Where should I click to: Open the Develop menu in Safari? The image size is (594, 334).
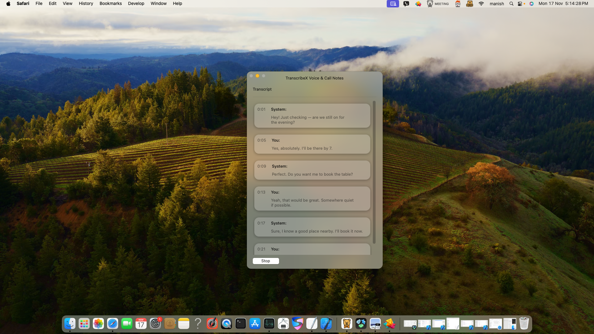point(136,3)
